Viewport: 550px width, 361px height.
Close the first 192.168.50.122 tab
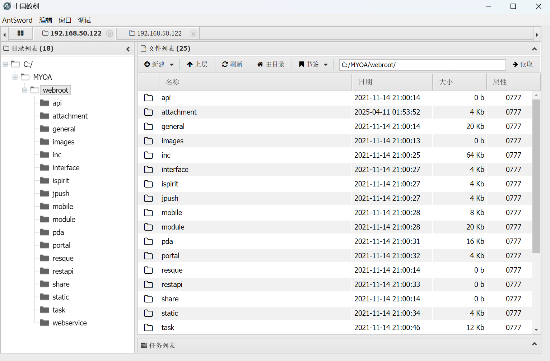pos(110,33)
